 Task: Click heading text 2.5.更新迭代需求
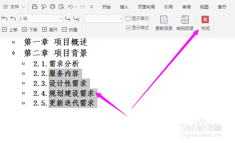[x=64, y=103]
